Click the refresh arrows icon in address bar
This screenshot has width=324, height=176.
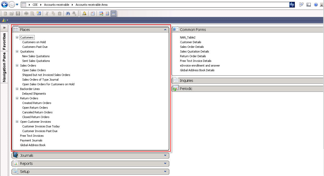292,5
